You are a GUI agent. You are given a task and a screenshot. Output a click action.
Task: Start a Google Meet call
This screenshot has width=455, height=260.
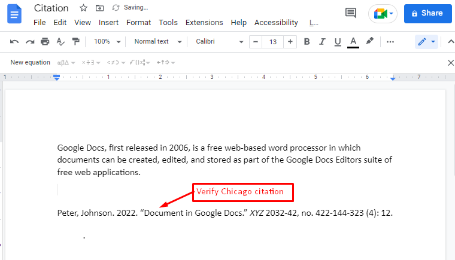pos(380,14)
